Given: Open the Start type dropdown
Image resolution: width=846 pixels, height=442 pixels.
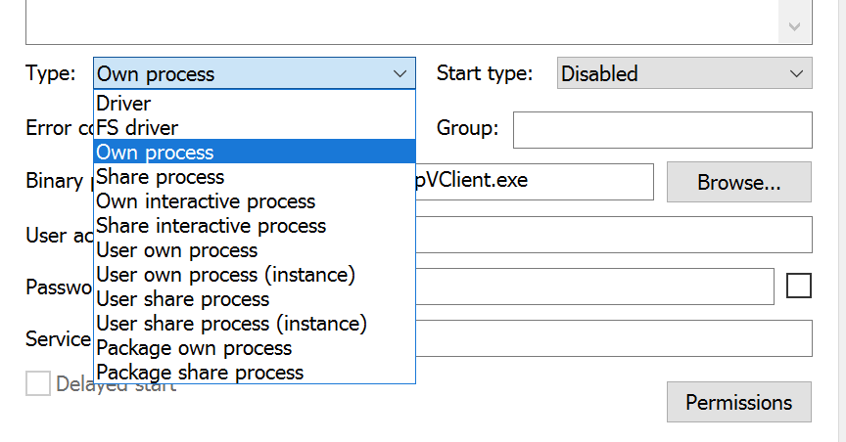Looking at the screenshot, I should click(x=684, y=73).
